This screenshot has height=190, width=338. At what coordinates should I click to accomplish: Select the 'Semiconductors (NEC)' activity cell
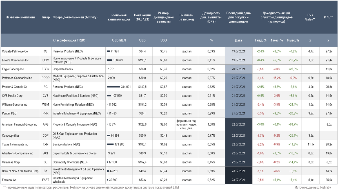pos(66,145)
